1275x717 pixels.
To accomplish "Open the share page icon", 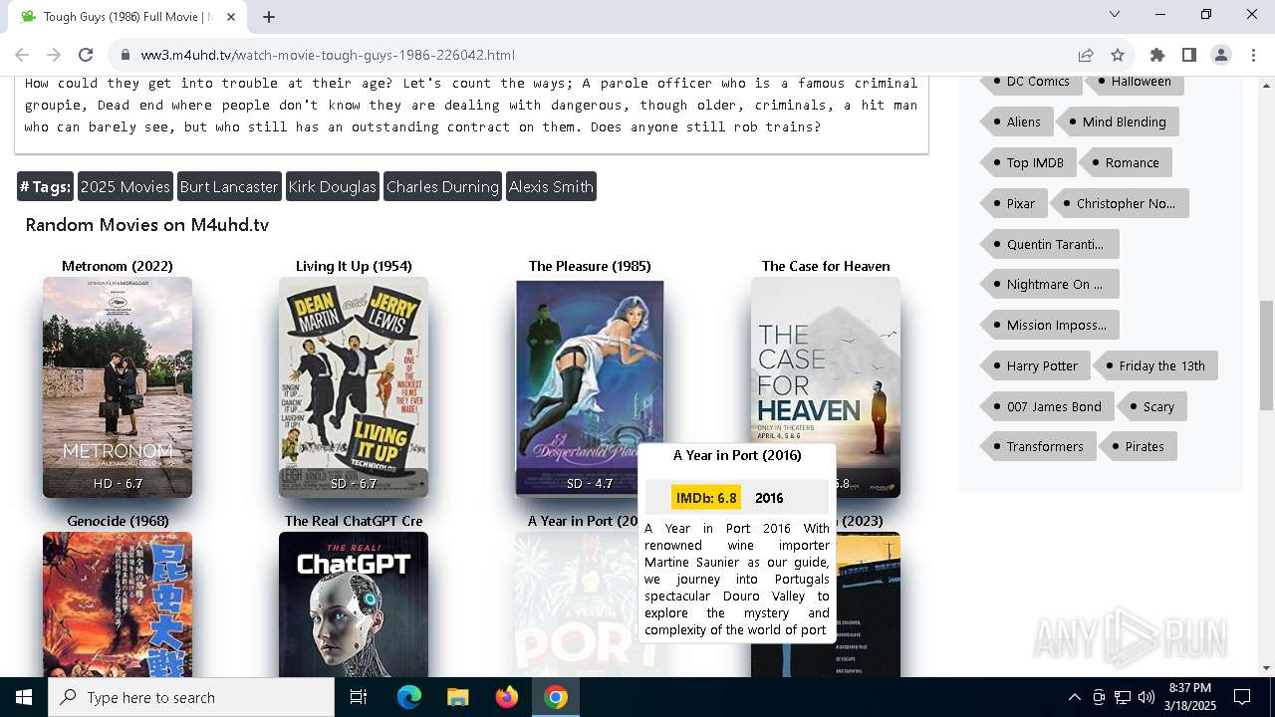I will point(1086,55).
